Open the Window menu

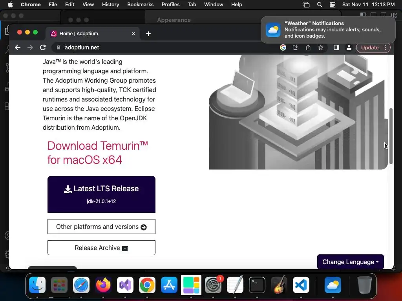coord(214,5)
